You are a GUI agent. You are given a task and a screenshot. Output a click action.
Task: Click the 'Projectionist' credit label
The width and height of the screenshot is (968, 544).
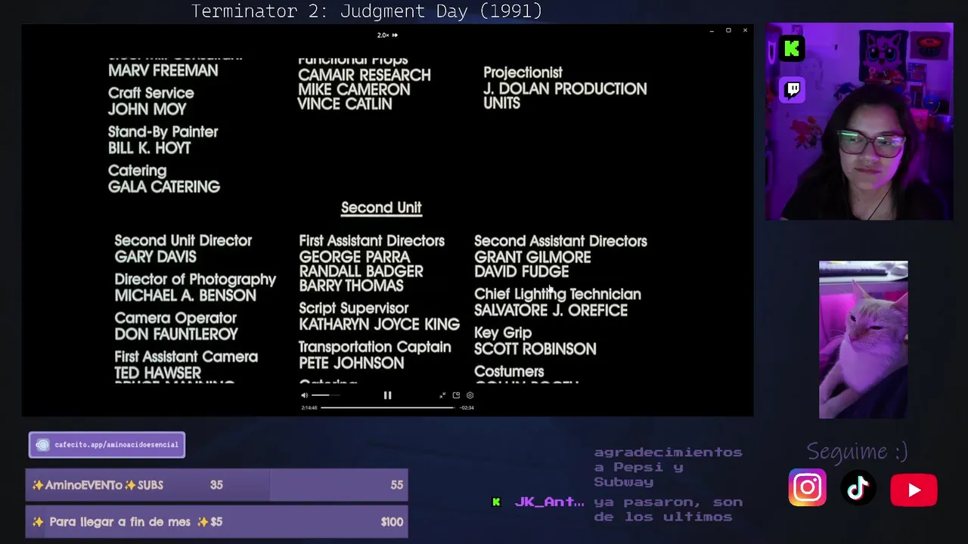click(x=523, y=73)
